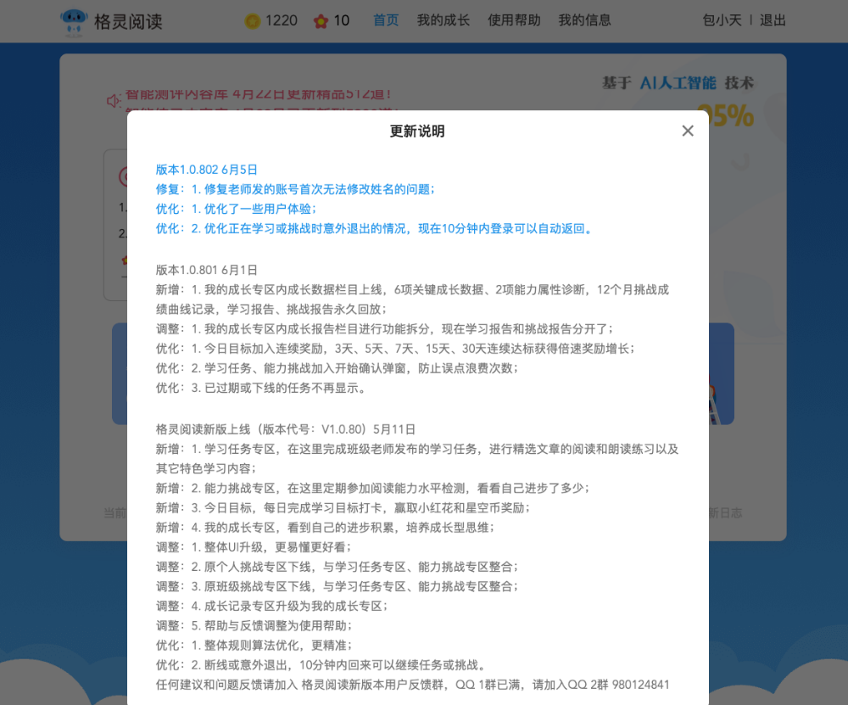Click the speaker announcement icon

(x=113, y=101)
